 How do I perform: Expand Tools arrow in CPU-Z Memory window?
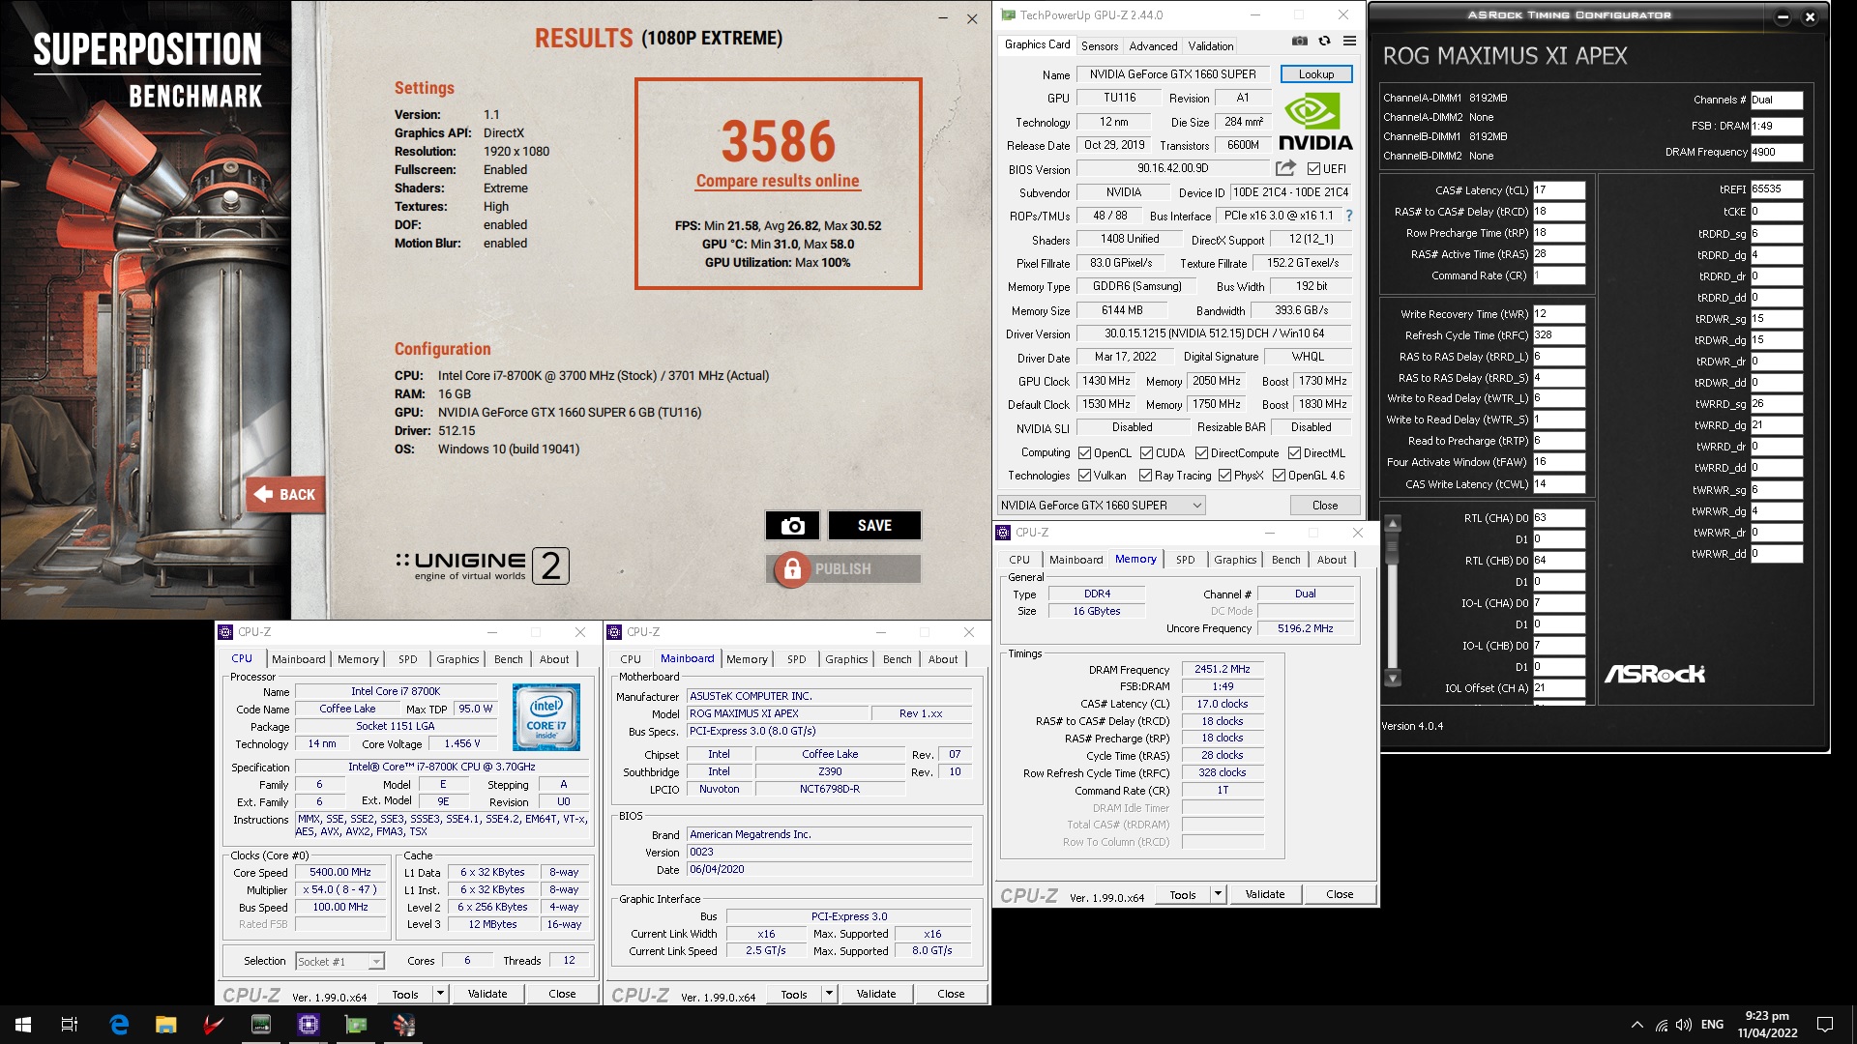click(x=1218, y=894)
